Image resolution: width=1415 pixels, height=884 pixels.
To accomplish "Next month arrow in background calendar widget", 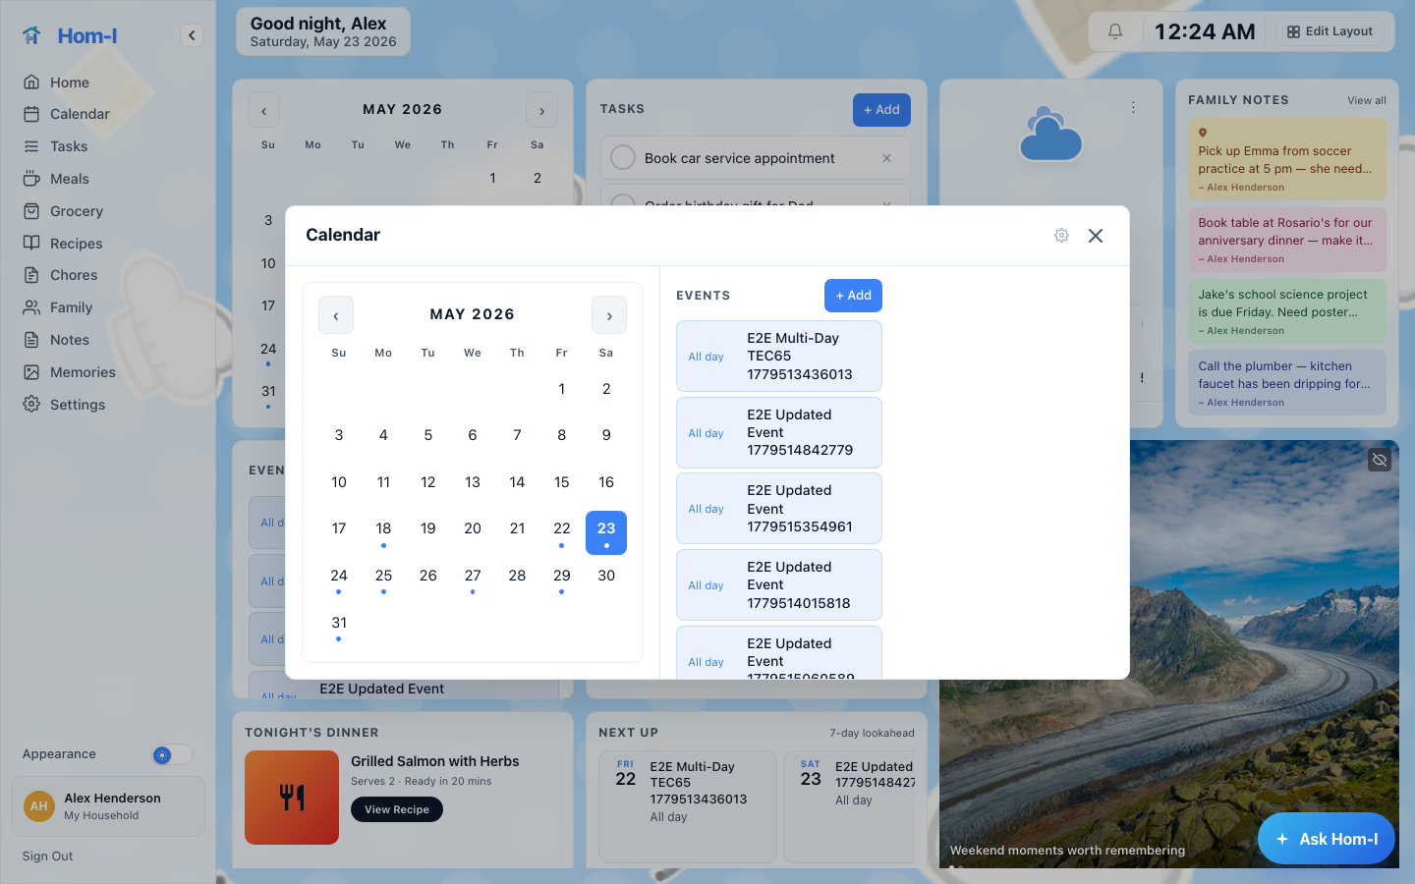I will tap(541, 110).
